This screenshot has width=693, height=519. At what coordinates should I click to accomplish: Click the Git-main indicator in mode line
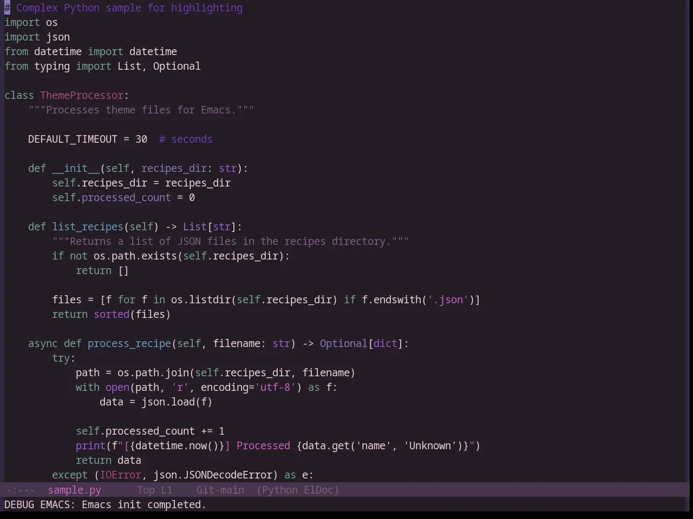(220, 490)
